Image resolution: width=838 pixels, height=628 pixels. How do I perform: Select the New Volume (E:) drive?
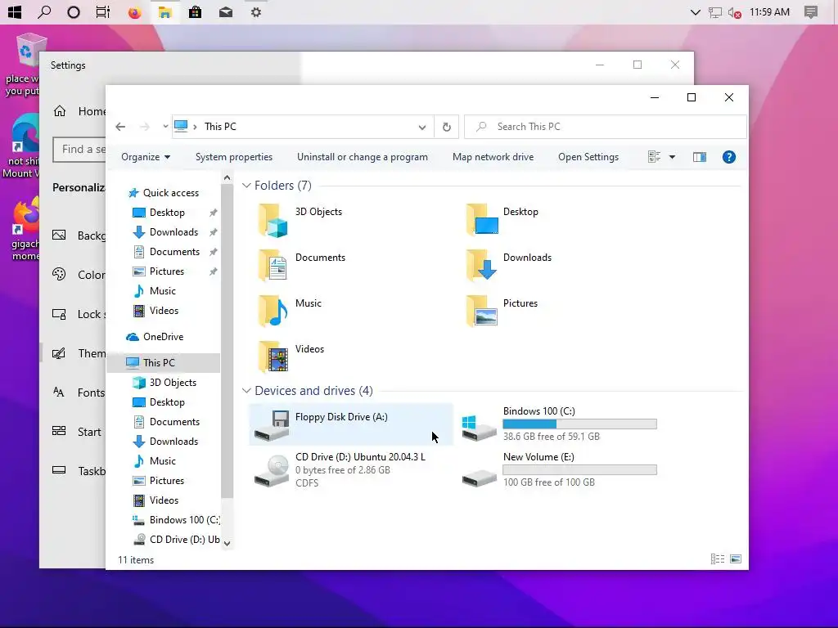pos(558,470)
